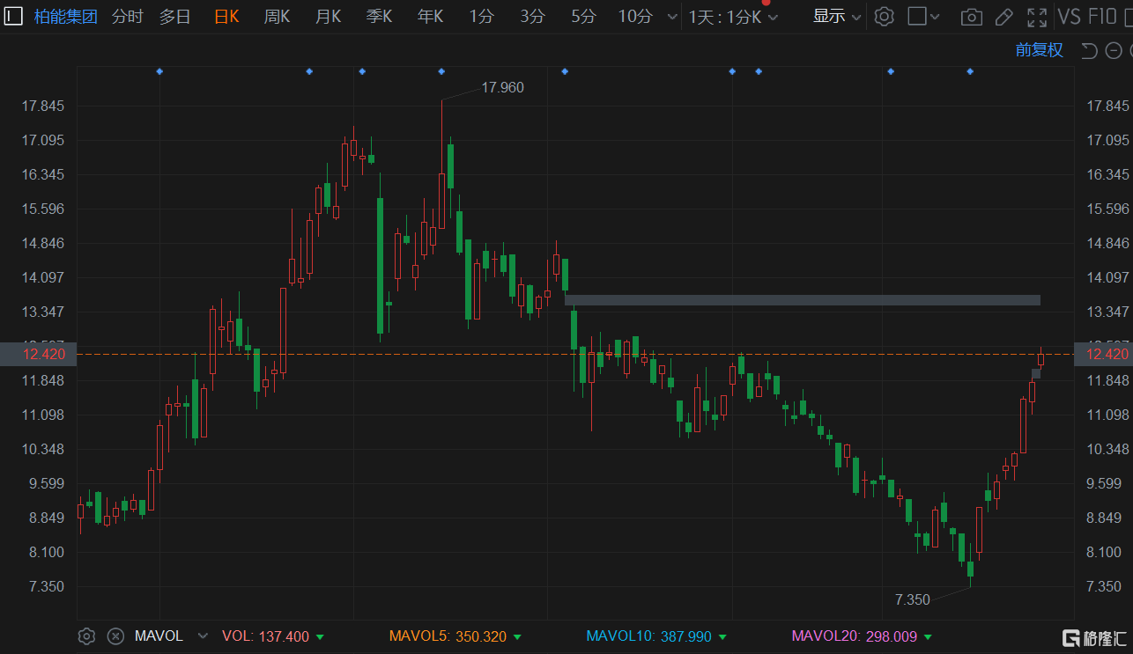This screenshot has height=654, width=1133.
Task: Switch to 5分 minute chart
Action: pos(583,17)
